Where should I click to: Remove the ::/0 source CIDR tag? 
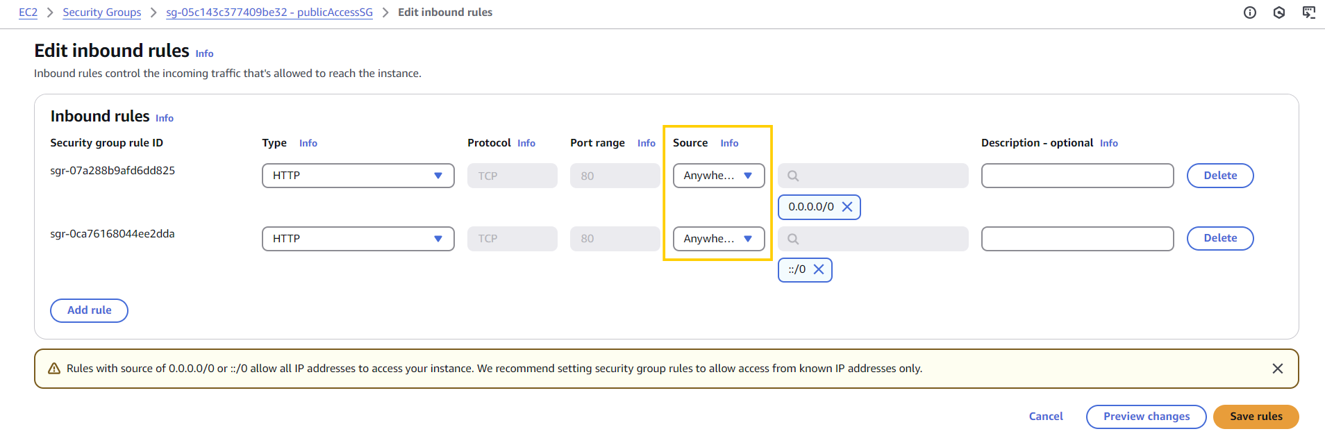click(819, 269)
